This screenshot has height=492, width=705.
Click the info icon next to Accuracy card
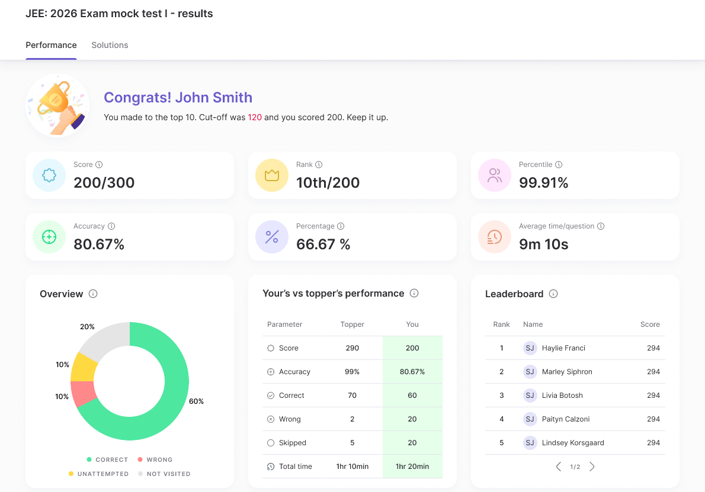(111, 226)
